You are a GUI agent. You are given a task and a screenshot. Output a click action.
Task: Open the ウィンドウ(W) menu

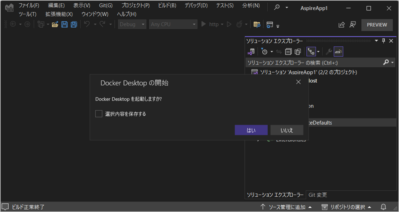click(x=95, y=14)
